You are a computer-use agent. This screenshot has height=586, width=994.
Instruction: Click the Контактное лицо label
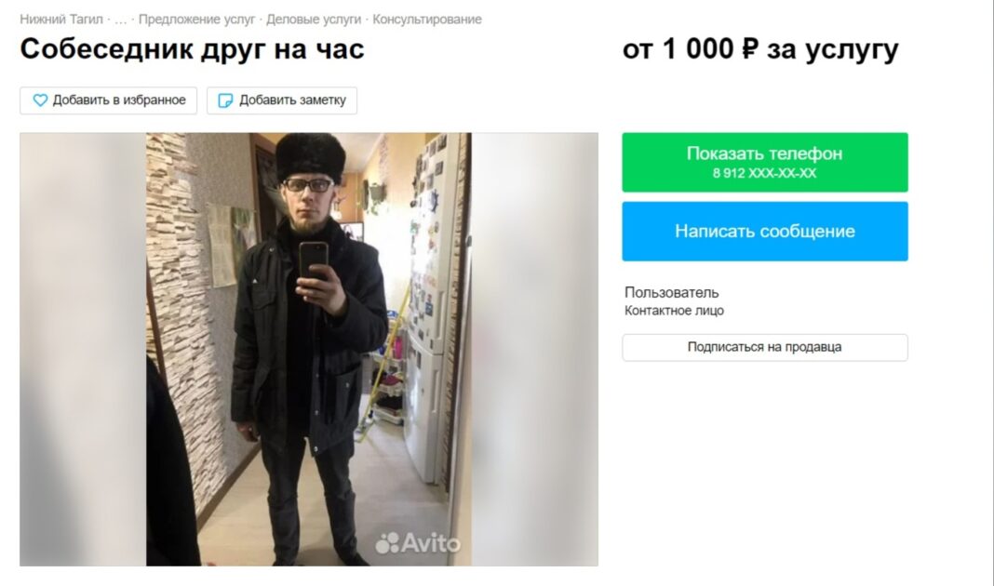[674, 311]
